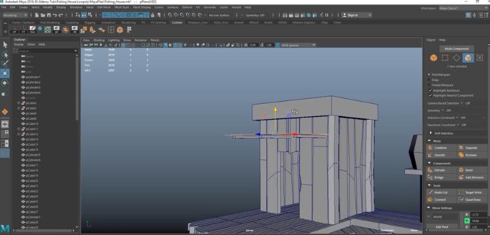Click the Separate button
The image size is (490, 235).
[472, 148]
